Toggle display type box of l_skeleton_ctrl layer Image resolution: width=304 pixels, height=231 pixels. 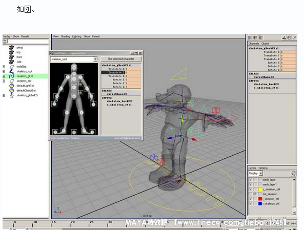point(255,199)
